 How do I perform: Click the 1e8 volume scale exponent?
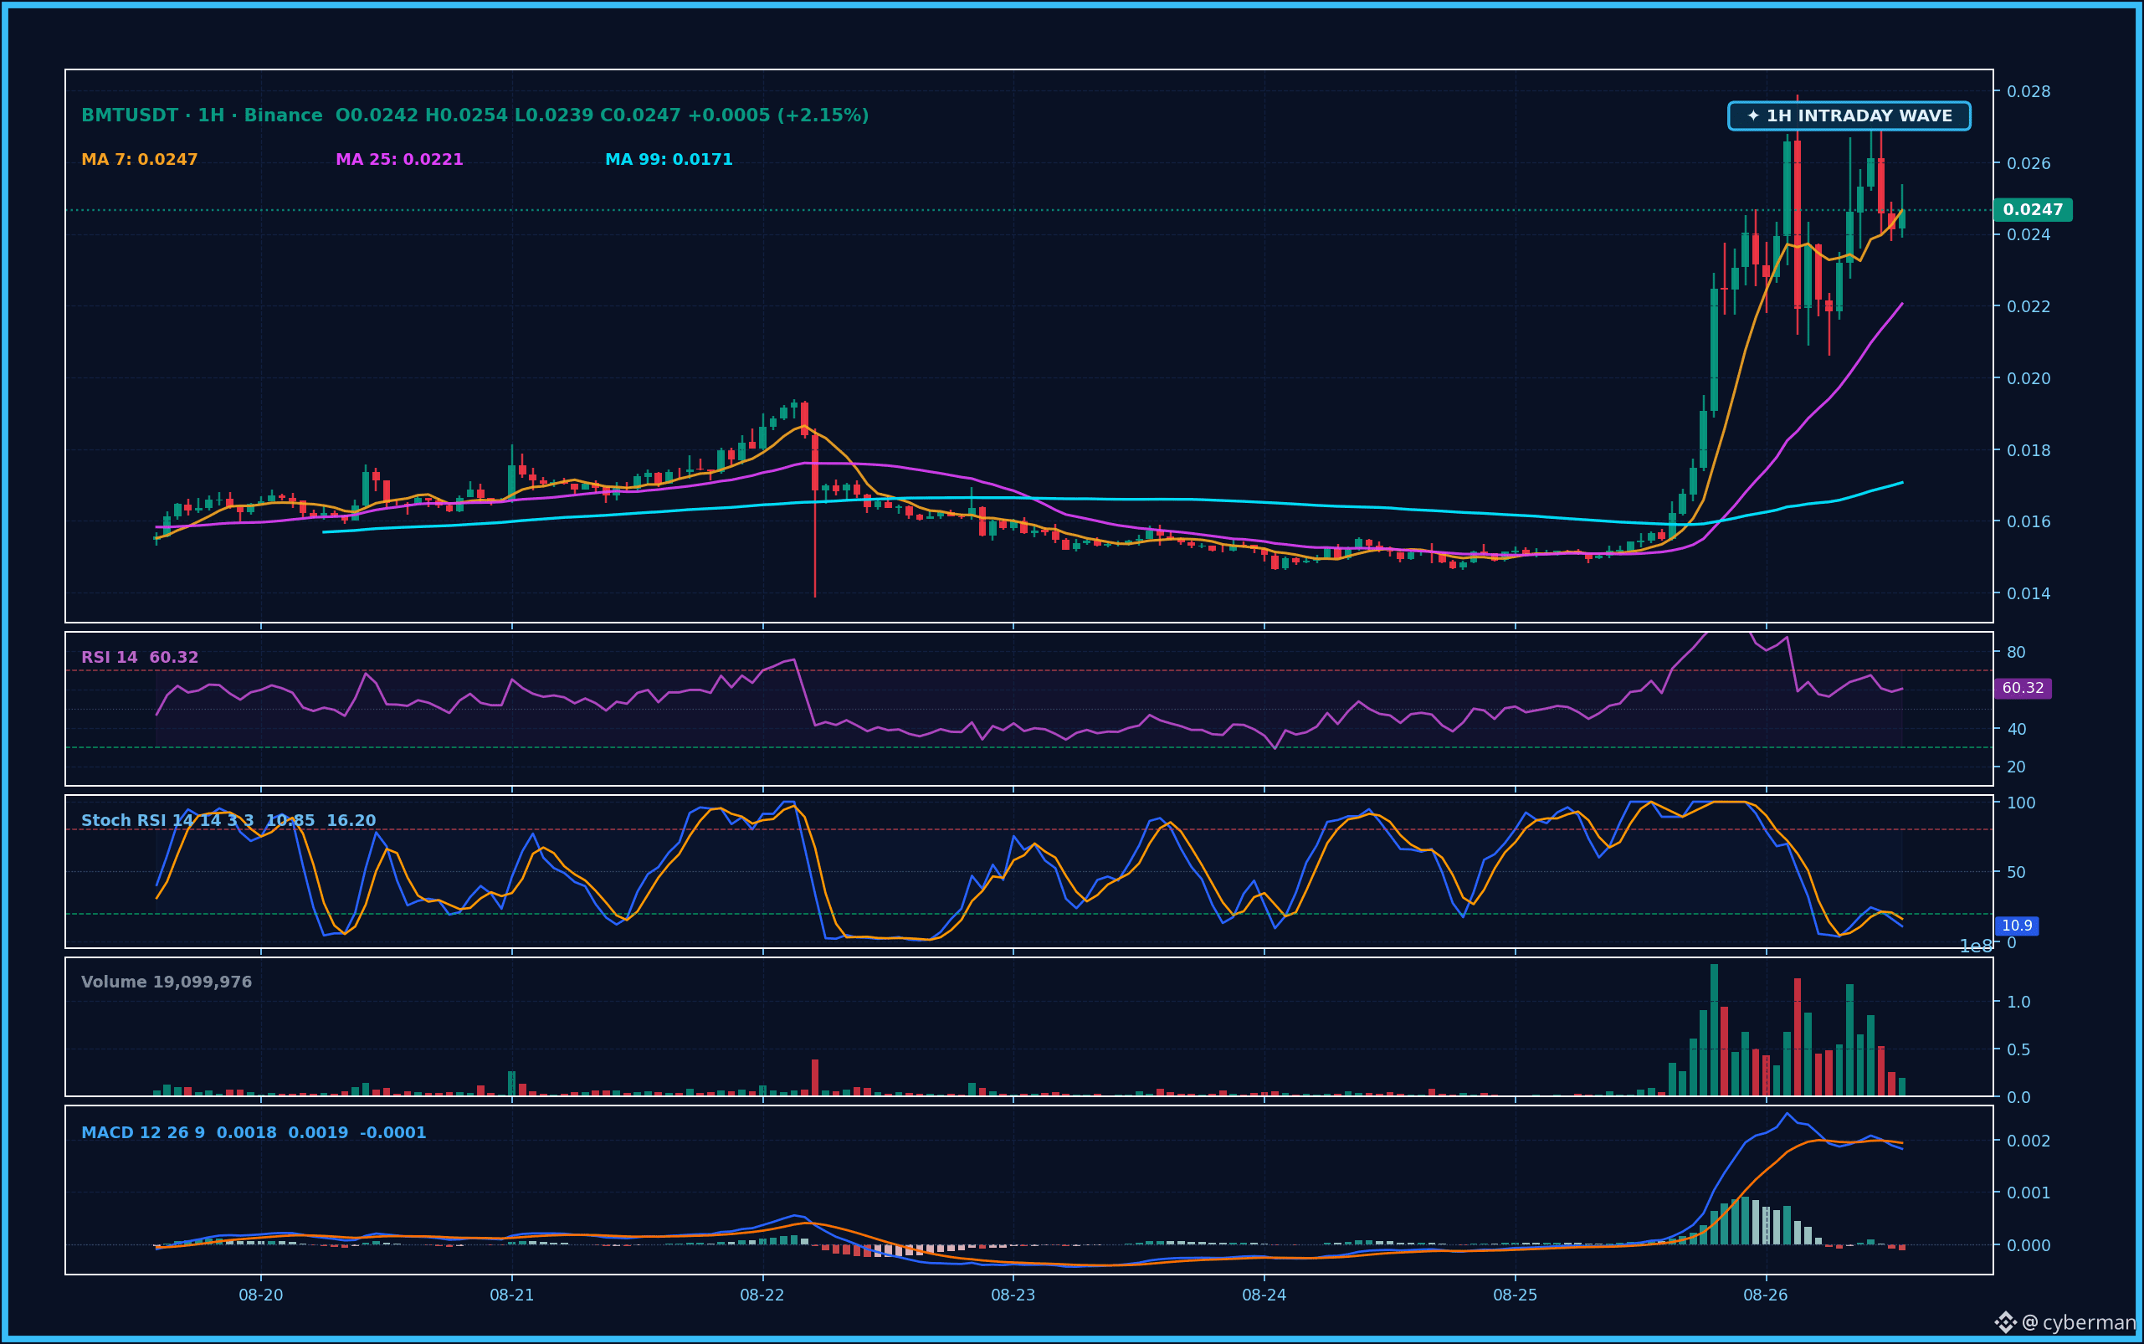[1977, 946]
